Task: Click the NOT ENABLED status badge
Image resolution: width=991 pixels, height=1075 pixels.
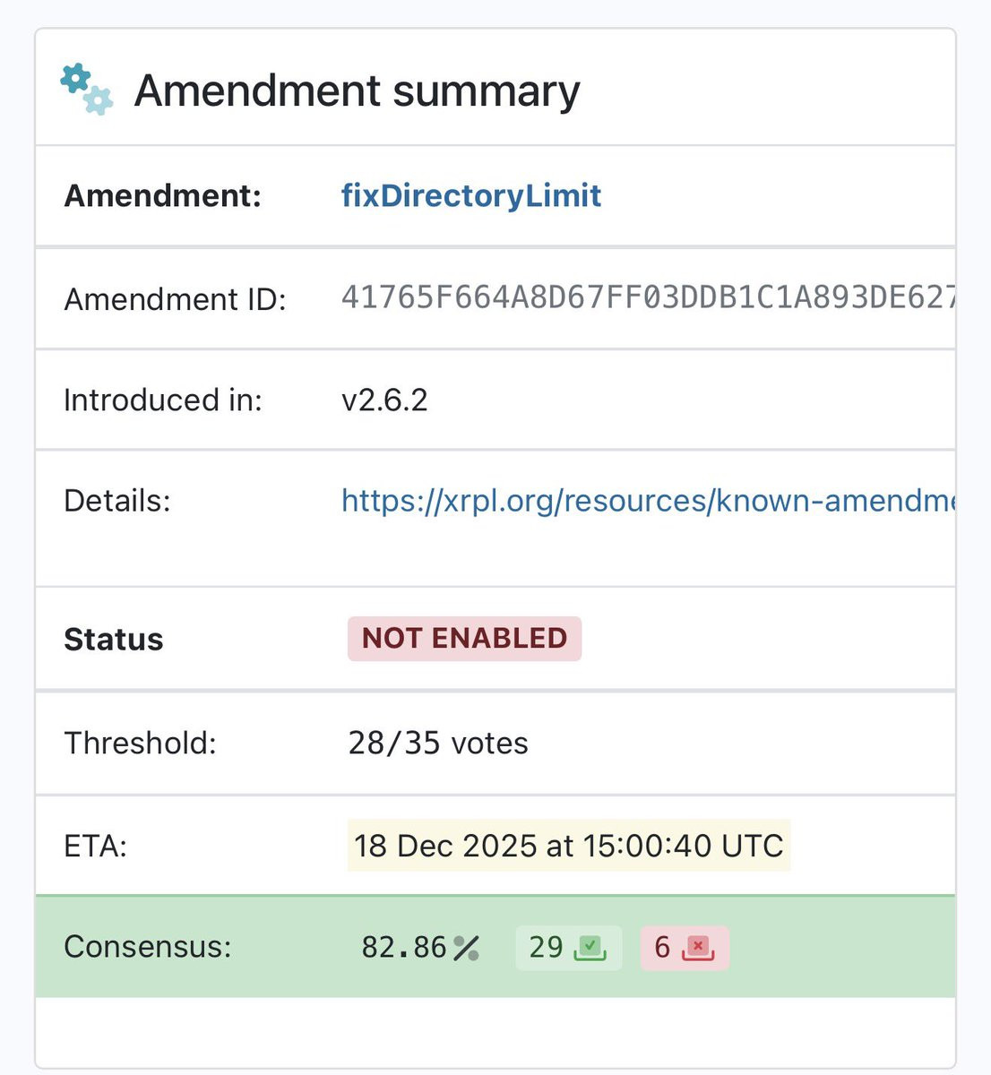Action: (464, 639)
